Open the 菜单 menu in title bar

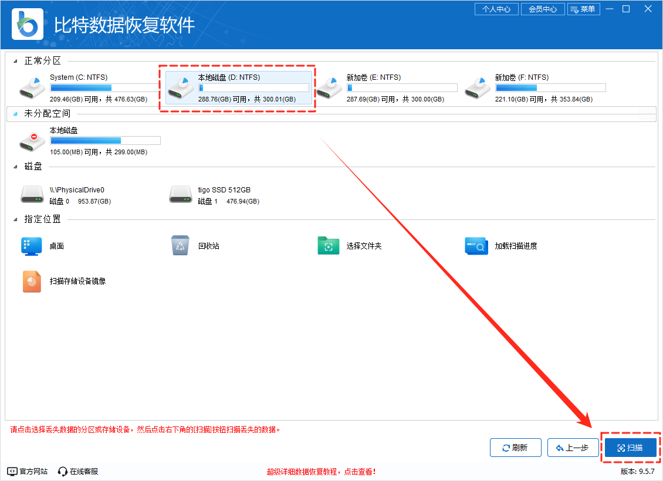583,9
